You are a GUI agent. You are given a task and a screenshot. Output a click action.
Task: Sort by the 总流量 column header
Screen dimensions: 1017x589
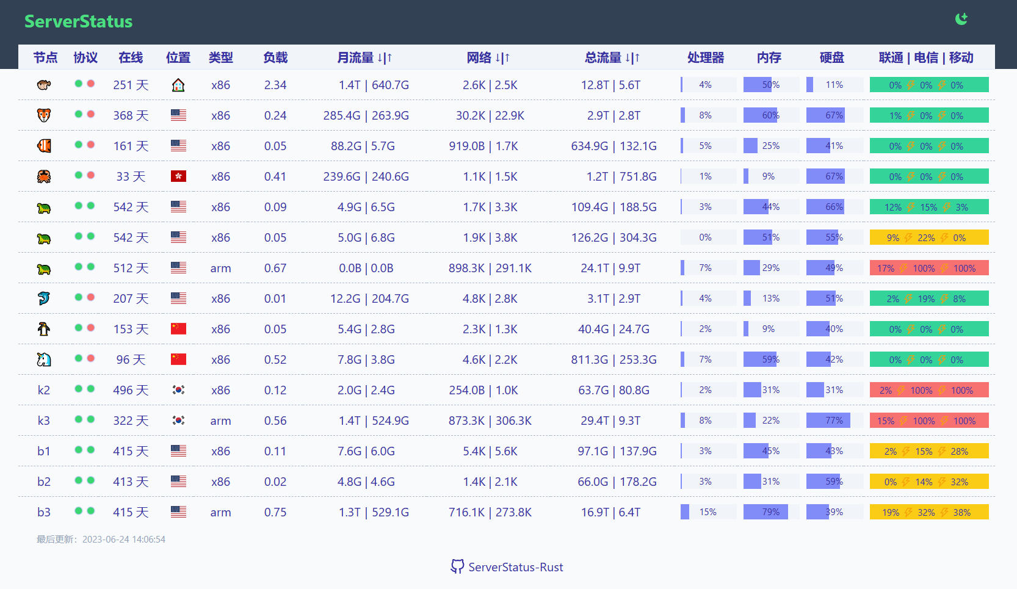(612, 57)
